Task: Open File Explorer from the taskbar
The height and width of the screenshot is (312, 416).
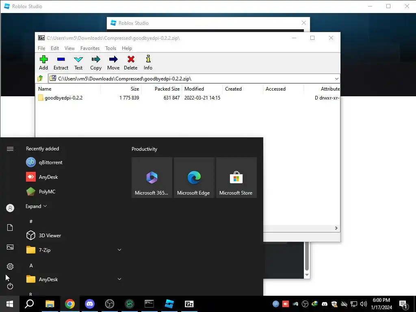Action: tap(50, 304)
